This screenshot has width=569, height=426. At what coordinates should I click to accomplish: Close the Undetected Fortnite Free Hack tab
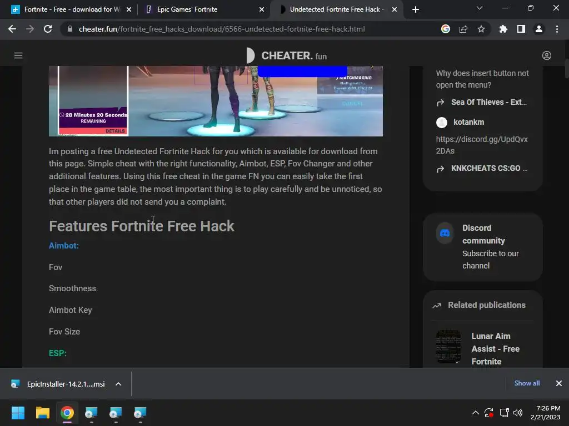395,9
